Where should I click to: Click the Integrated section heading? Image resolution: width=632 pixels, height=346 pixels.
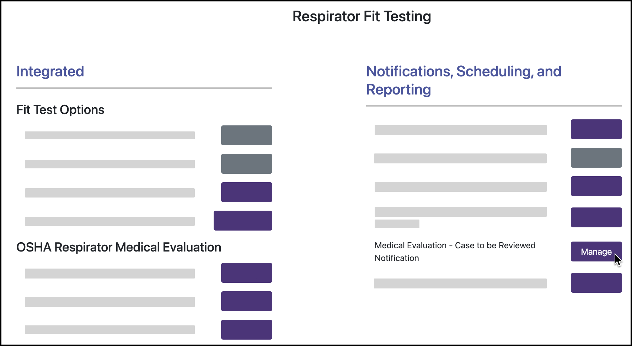(x=50, y=72)
